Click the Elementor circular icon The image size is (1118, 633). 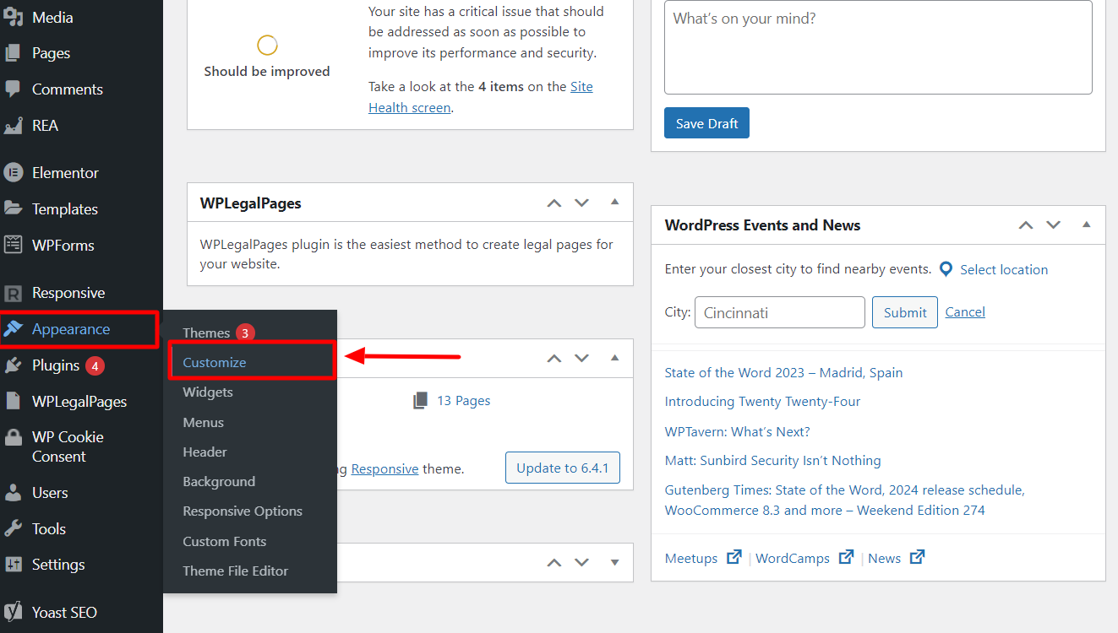coord(13,173)
